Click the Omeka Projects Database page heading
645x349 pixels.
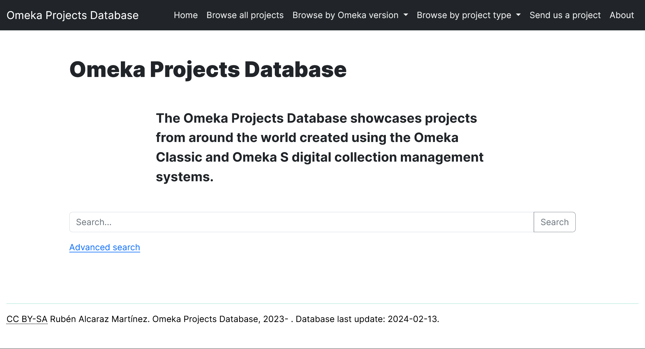pyautogui.click(x=208, y=70)
